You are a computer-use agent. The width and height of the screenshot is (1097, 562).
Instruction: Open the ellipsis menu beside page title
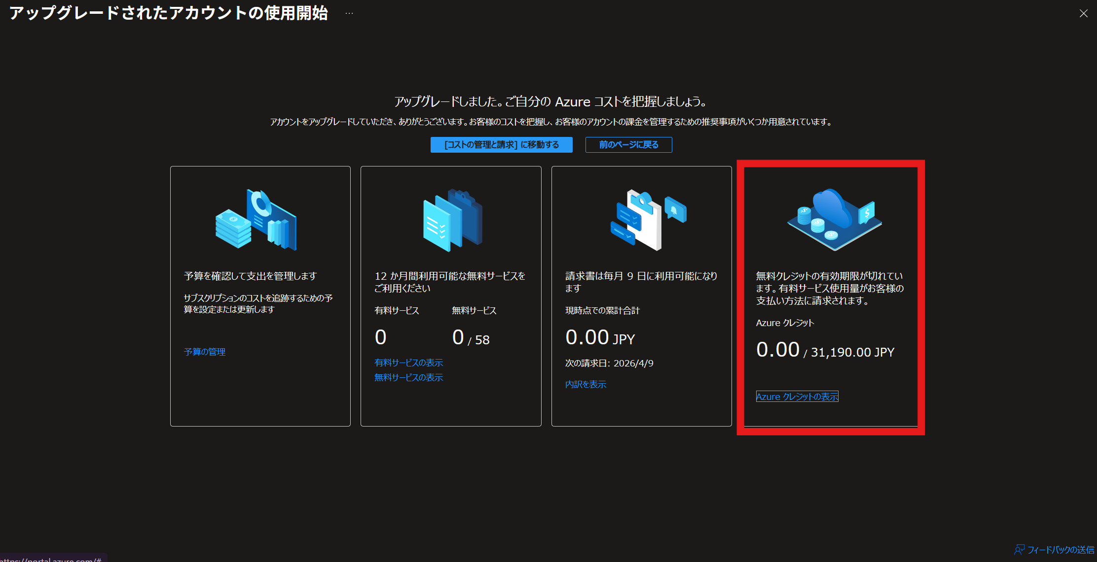pyautogui.click(x=349, y=13)
